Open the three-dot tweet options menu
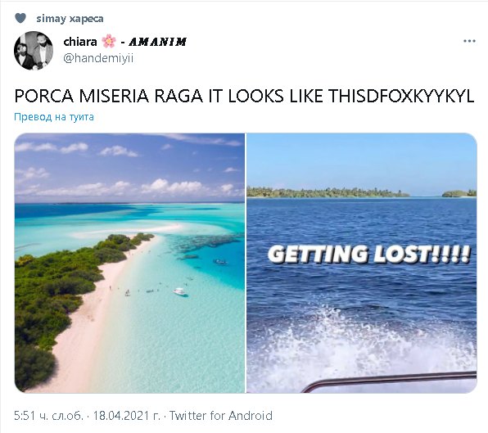Viewport: 488px width, 433px height. click(469, 41)
